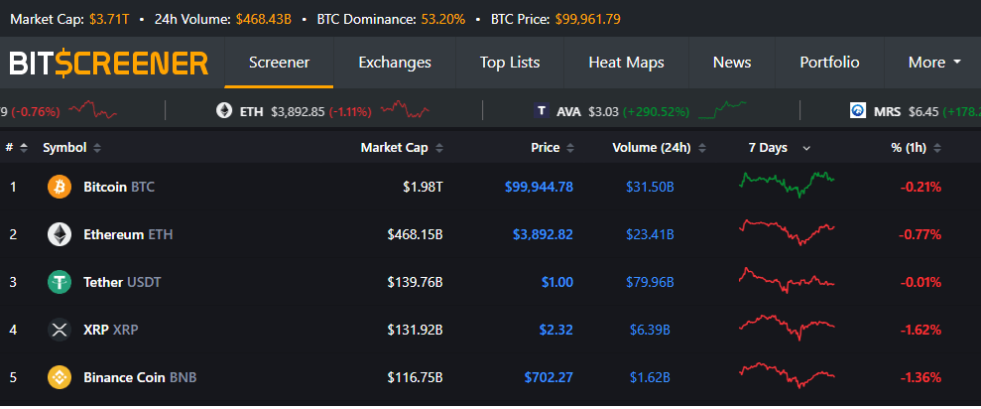
Task: Expand the More menu
Action: (934, 62)
